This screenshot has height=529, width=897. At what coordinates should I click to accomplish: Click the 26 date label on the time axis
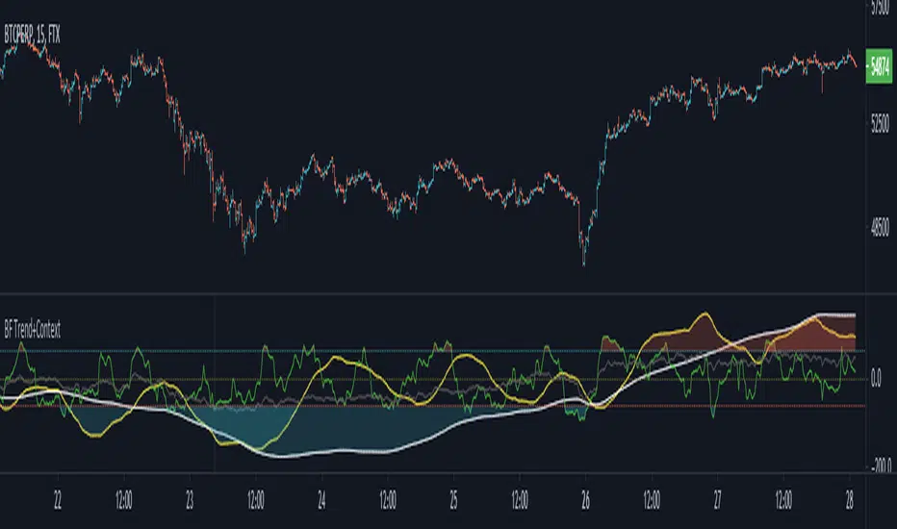(x=585, y=501)
